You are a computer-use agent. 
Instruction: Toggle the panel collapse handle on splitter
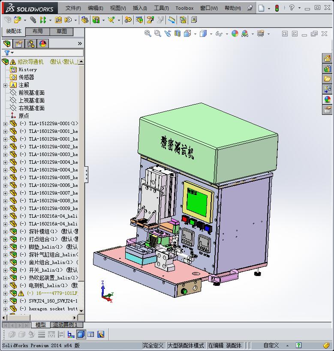pyautogui.click(x=86, y=174)
